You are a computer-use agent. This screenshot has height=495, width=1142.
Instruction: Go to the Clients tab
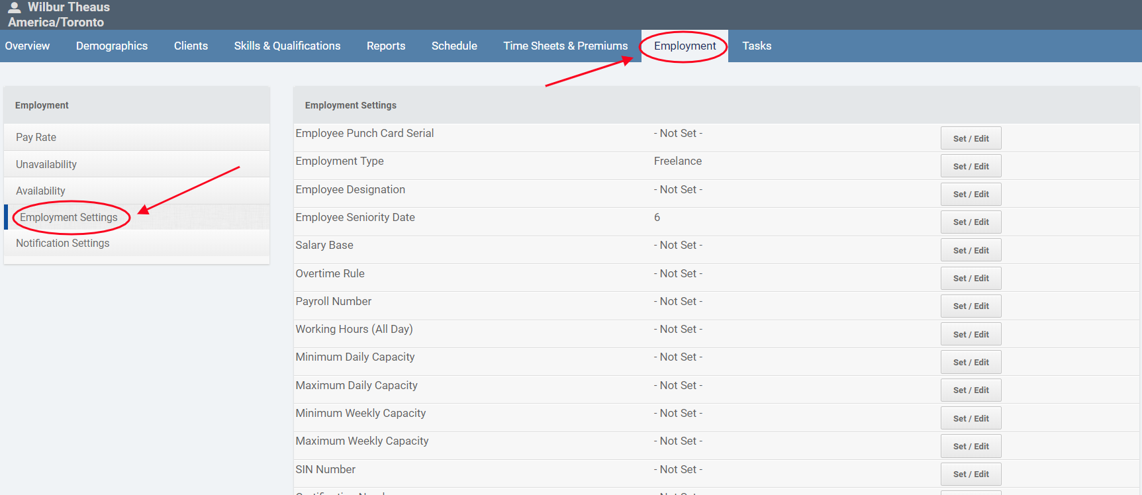click(x=191, y=46)
